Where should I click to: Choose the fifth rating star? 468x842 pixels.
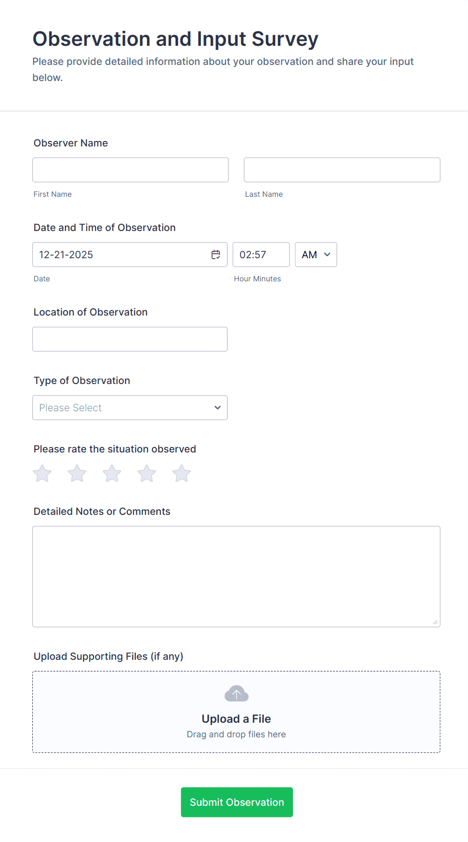182,474
